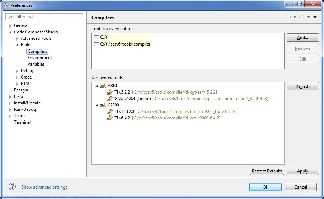The height and width of the screenshot is (199, 324).
Task: Collapse the Build node
Action: pyautogui.click(x=17, y=45)
